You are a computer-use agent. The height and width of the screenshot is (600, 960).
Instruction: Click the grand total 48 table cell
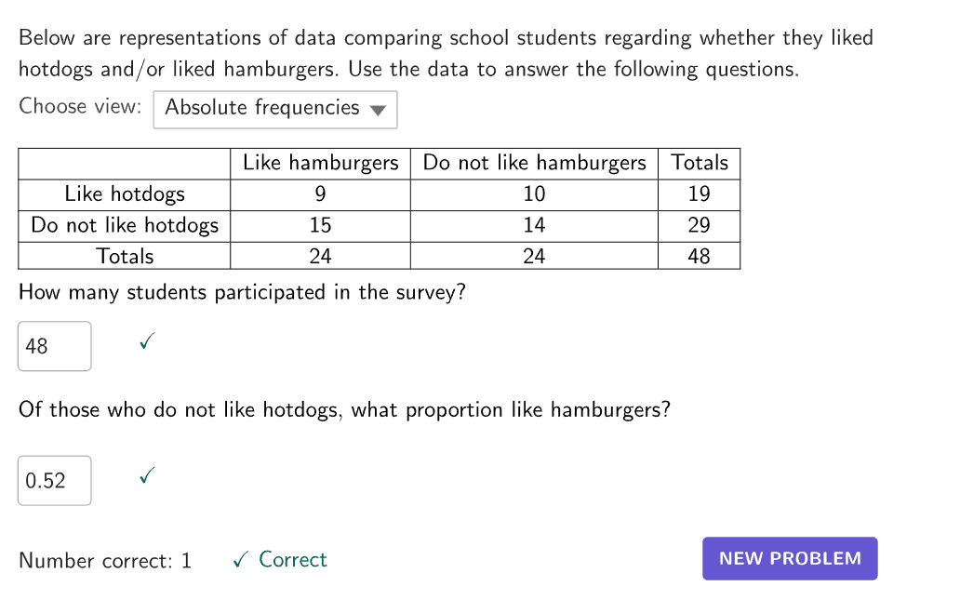click(x=699, y=256)
